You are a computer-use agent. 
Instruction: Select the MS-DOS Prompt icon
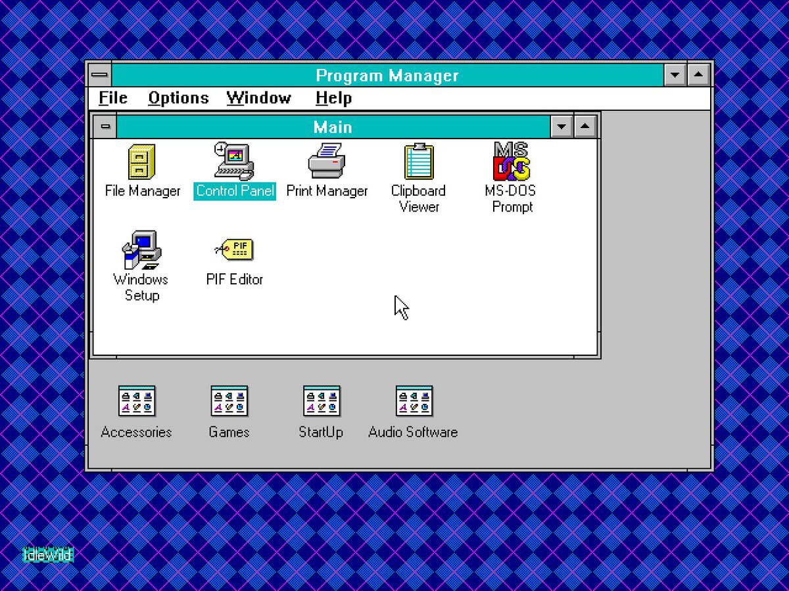click(x=511, y=162)
